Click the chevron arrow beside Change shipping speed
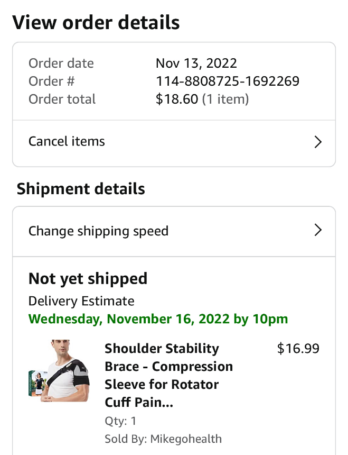The height and width of the screenshot is (455, 348). coord(318,230)
